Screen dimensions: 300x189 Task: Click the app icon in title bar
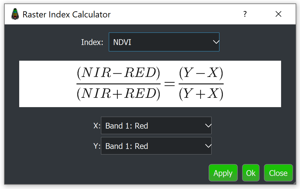pyautogui.click(x=15, y=14)
